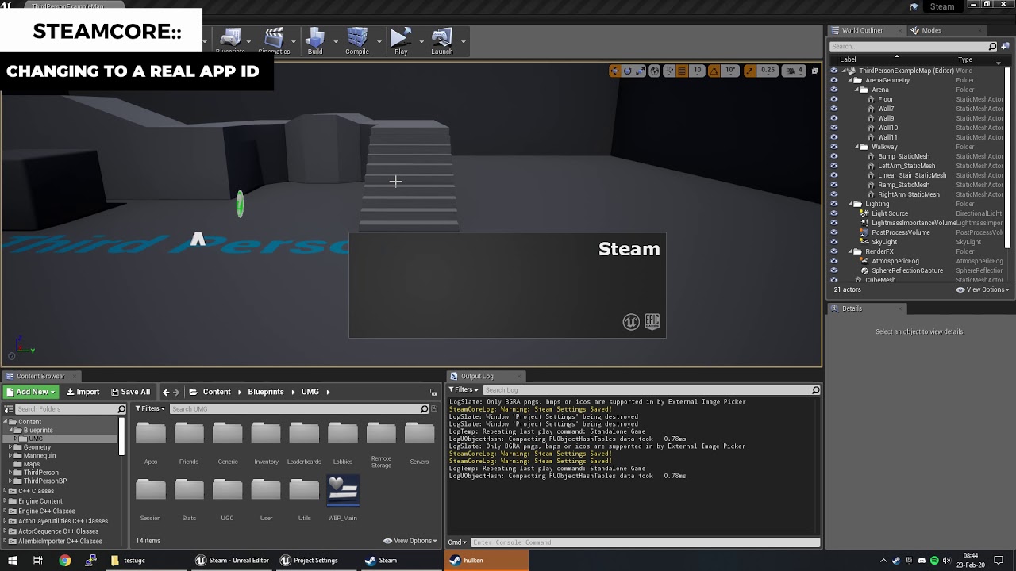
Task: Open Chrome from Windows taskbar
Action: point(64,561)
